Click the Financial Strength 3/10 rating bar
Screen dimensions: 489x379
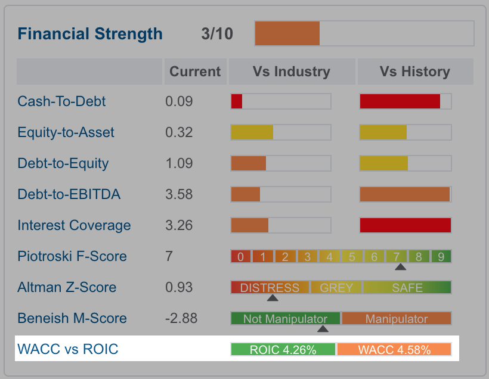pos(364,33)
